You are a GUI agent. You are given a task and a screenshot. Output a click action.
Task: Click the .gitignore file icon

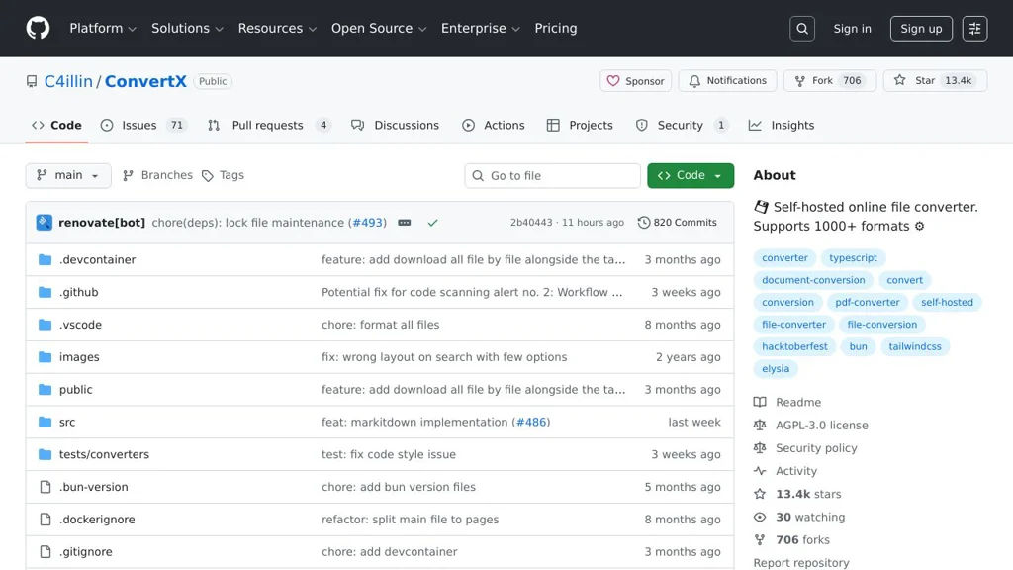44,551
